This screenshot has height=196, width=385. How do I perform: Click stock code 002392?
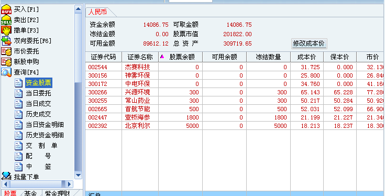coord(98,126)
